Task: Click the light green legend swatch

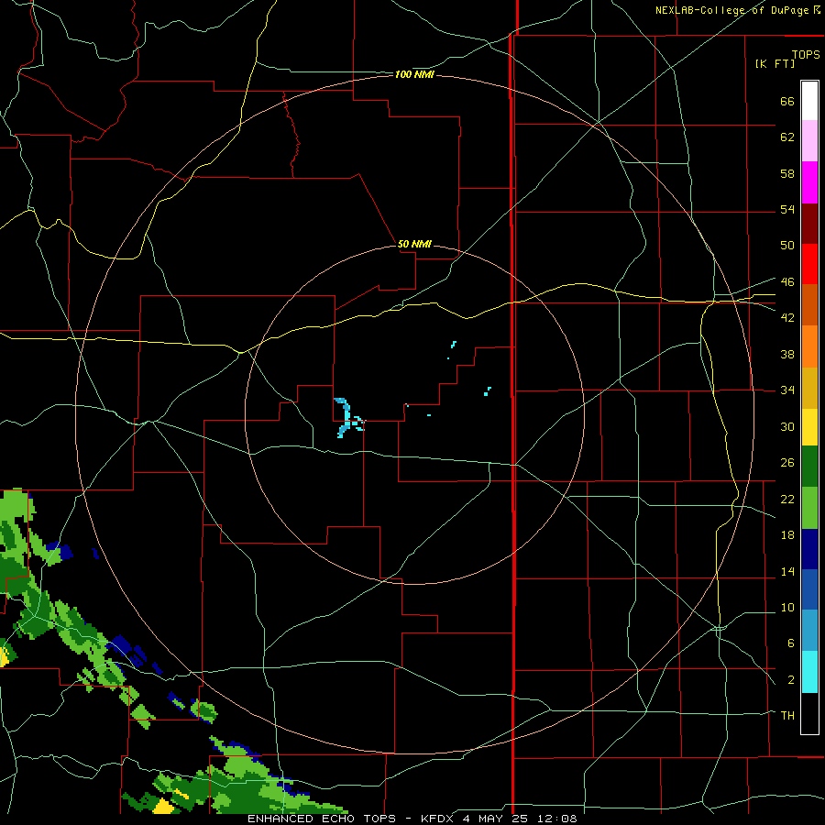Action: point(809,508)
